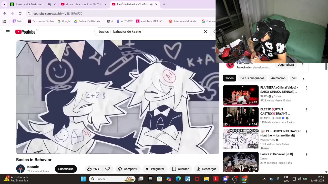Open the tab search dropdown arrow
Image resolution: width=328 pixels, height=184 pixels.
4,4
